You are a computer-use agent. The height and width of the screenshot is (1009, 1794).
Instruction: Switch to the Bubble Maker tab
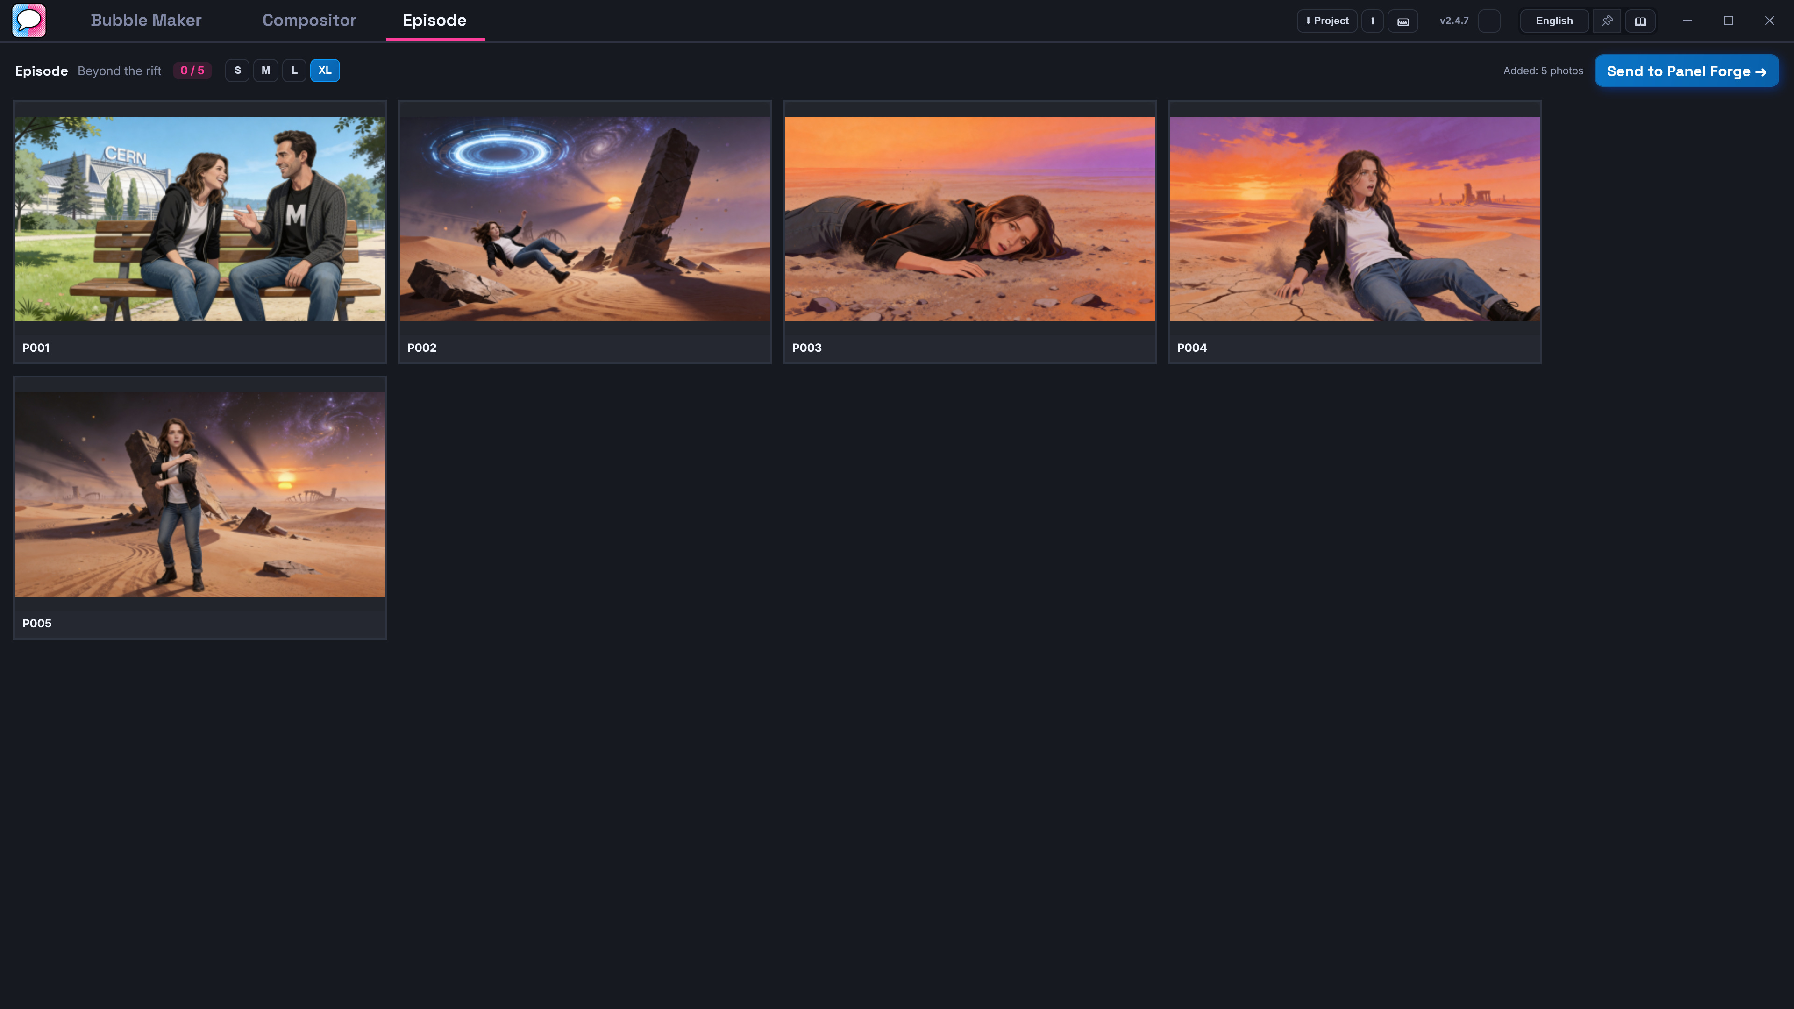(146, 20)
